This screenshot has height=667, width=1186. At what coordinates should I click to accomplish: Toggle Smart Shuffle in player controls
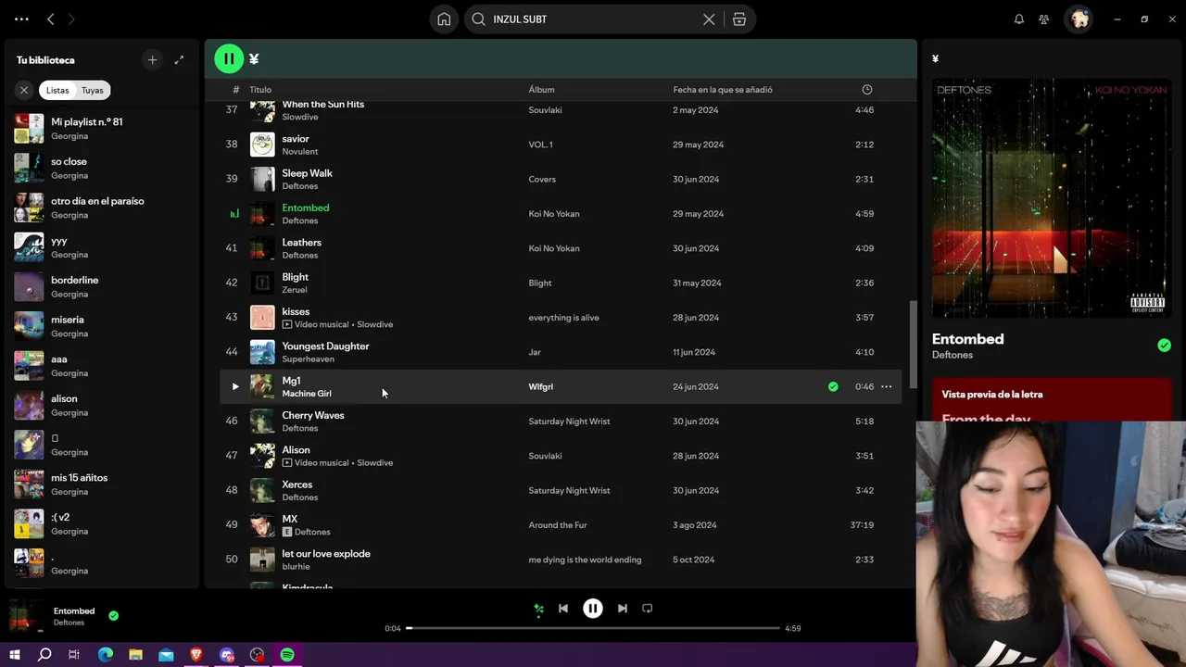point(538,609)
